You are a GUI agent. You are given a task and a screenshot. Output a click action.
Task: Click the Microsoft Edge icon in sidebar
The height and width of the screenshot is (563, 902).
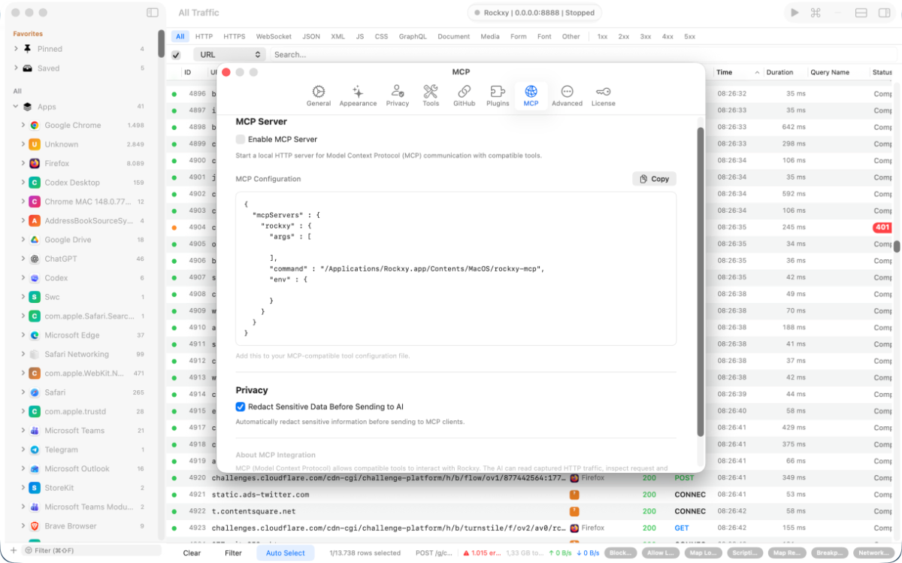coord(35,335)
